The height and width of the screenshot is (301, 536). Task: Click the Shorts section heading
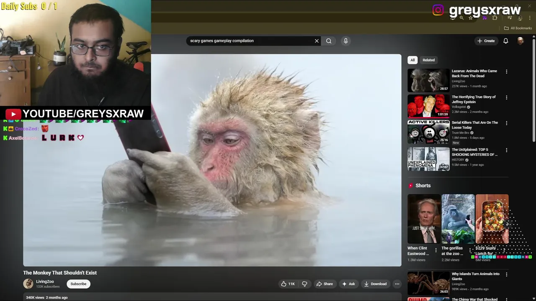pyautogui.click(x=423, y=186)
